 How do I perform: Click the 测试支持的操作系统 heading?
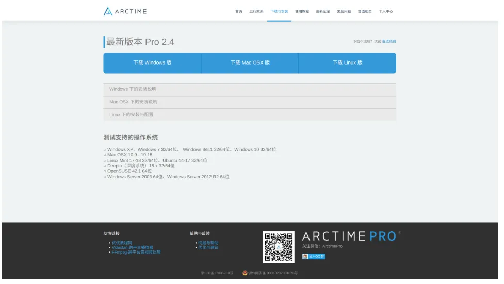[x=131, y=138]
